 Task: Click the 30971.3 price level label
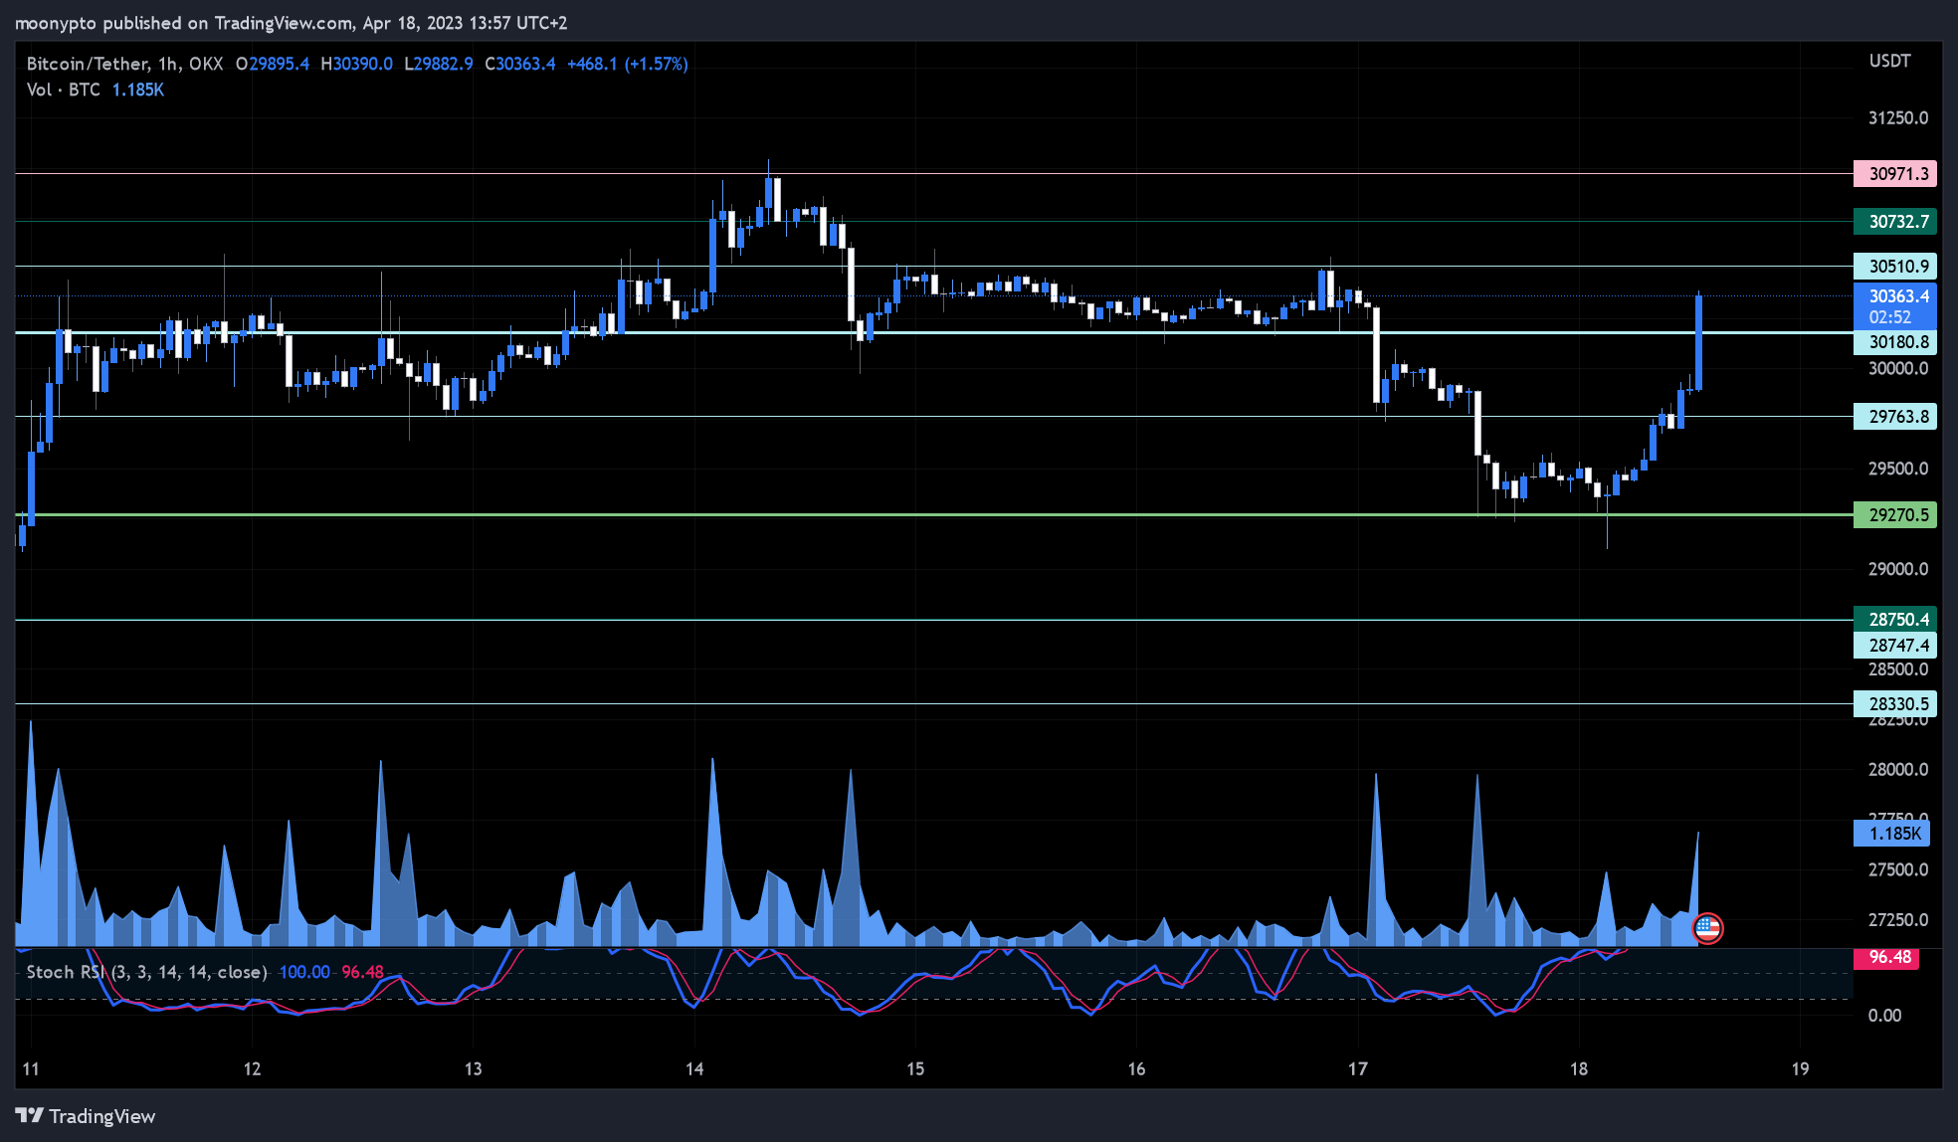1895,174
